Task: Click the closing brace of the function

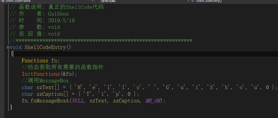Action: [x=11, y=107]
